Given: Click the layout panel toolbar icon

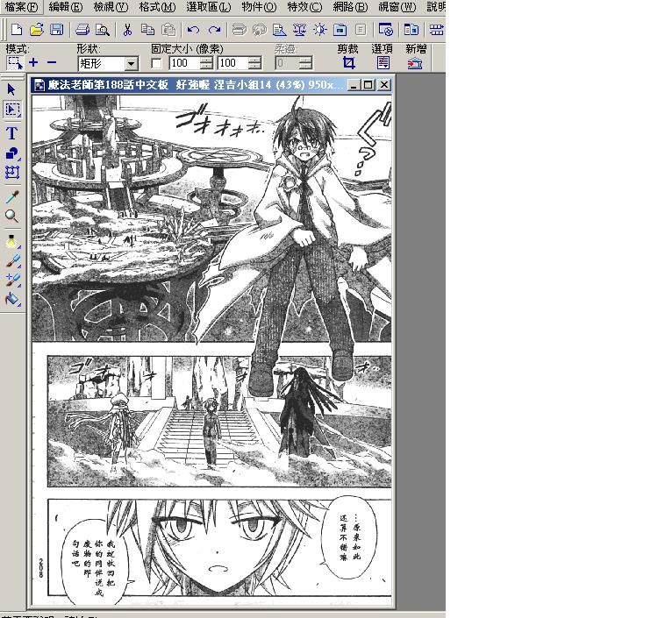Looking at the screenshot, I should point(411,30).
